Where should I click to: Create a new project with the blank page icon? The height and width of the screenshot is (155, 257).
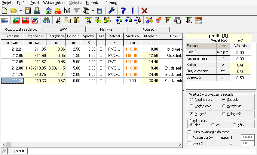pos(5,11)
